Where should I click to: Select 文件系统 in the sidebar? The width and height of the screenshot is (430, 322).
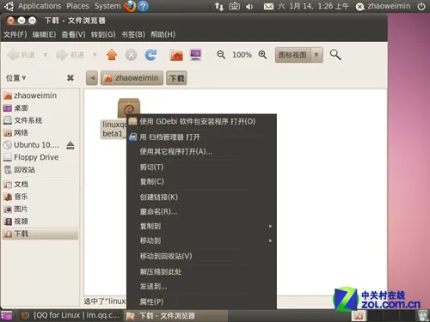pos(40,120)
